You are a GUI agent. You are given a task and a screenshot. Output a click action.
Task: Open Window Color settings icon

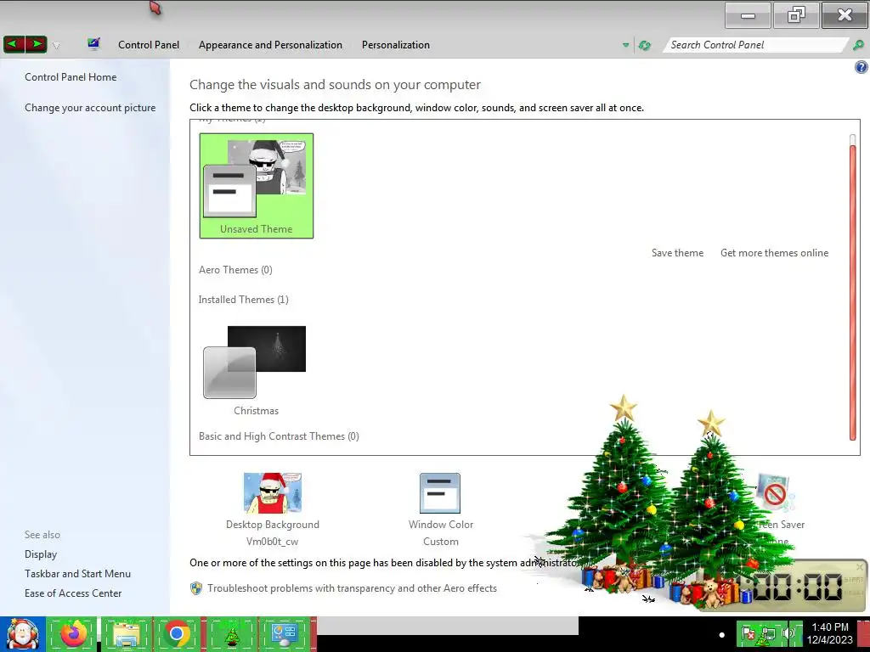pos(440,493)
